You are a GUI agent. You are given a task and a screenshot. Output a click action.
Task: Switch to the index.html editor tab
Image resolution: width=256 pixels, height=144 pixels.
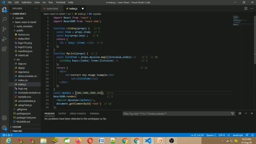[x=52, y=8]
